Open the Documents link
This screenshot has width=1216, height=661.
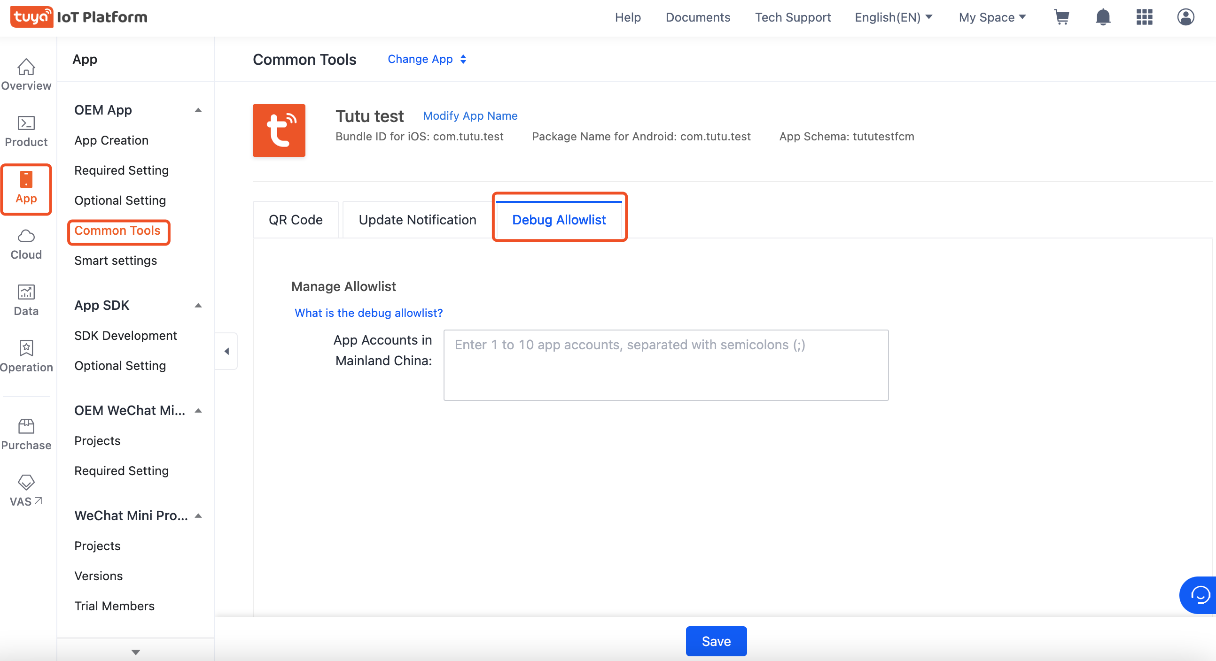click(x=698, y=17)
